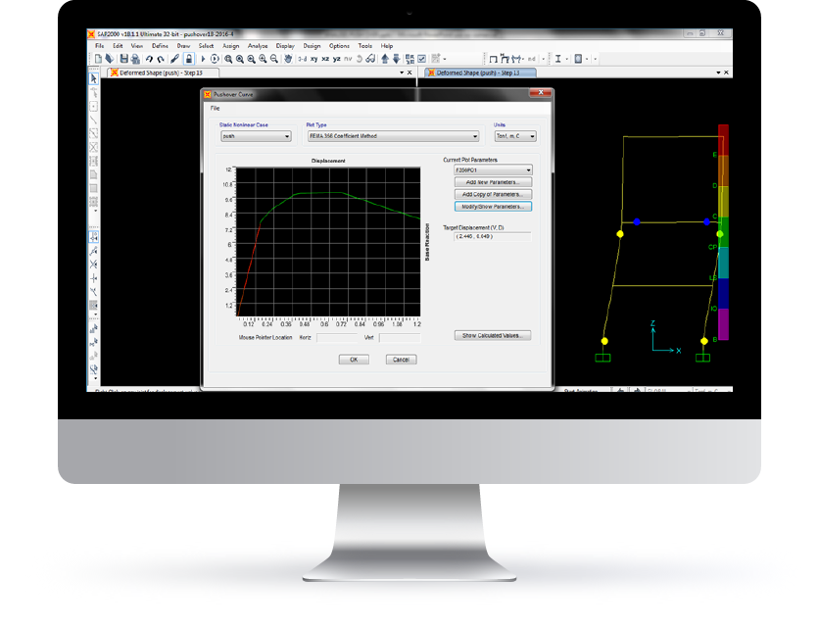The width and height of the screenshot is (819, 627).
Task: Open the File menu in Pushover Curve dialog
Action: pos(215,108)
